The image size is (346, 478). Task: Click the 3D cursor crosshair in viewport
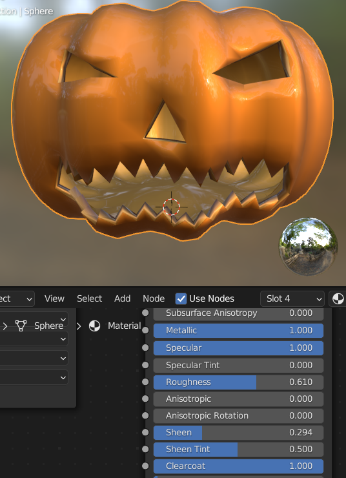171,207
